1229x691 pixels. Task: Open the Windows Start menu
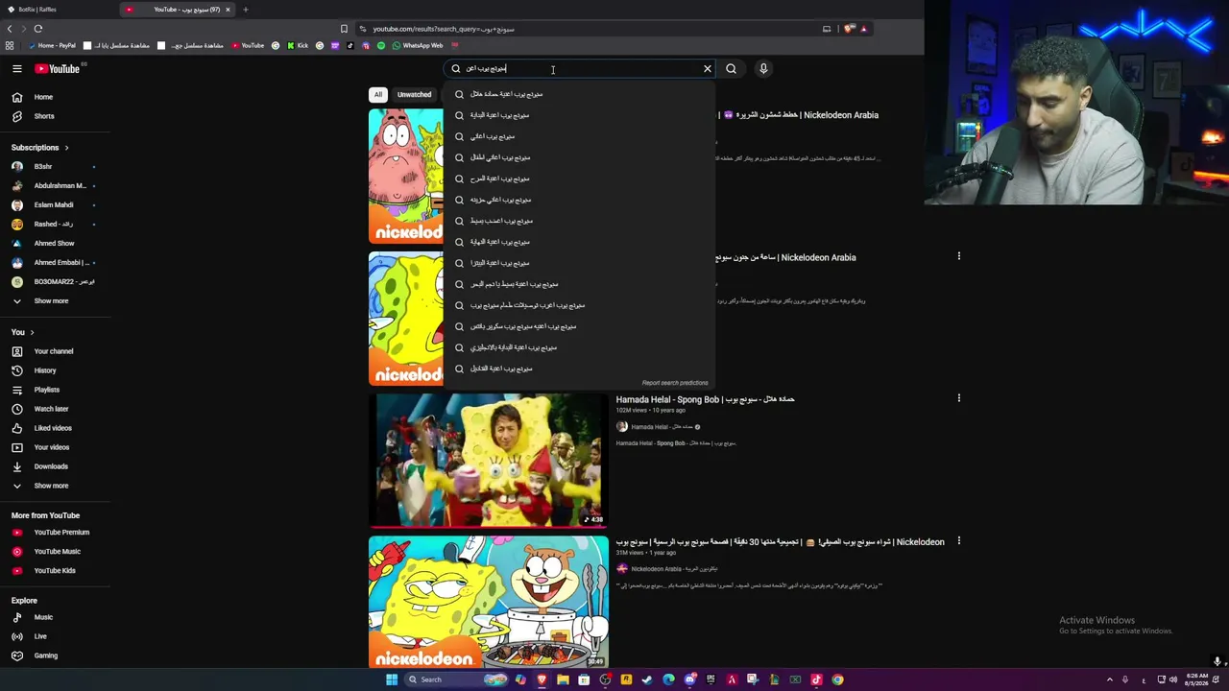coord(392,679)
